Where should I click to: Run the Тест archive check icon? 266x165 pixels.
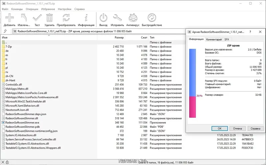37,18
